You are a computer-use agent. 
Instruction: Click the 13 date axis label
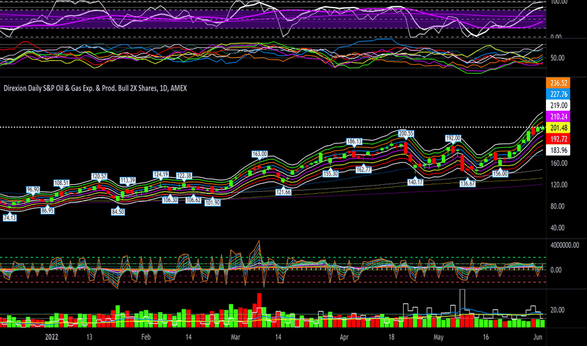[89, 337]
